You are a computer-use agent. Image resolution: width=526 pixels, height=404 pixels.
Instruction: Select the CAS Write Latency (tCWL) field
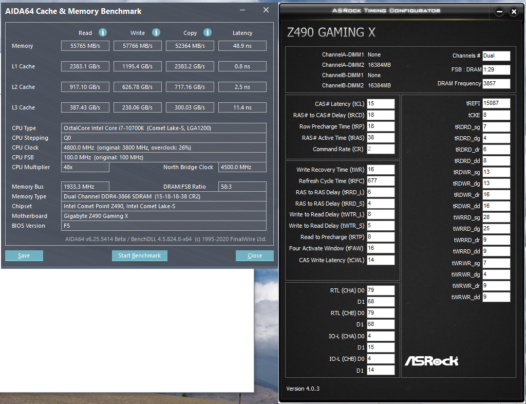(381, 260)
